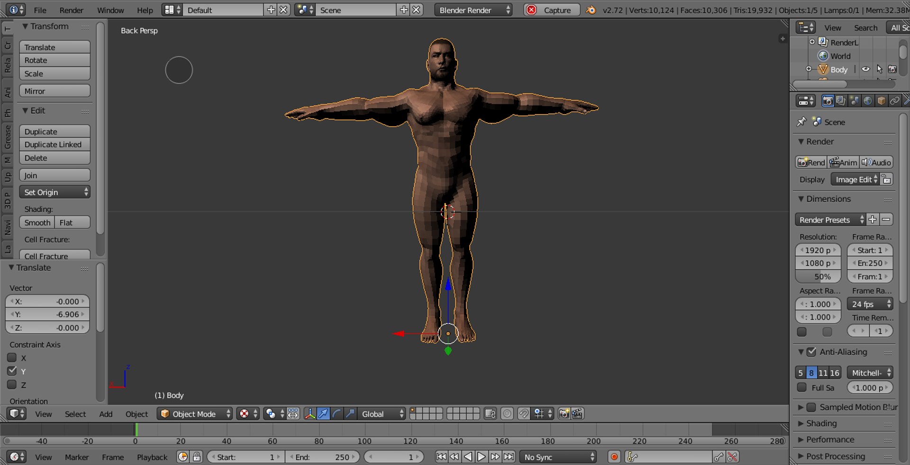Disable the Y constraint axis checkbox

[x=12, y=371]
